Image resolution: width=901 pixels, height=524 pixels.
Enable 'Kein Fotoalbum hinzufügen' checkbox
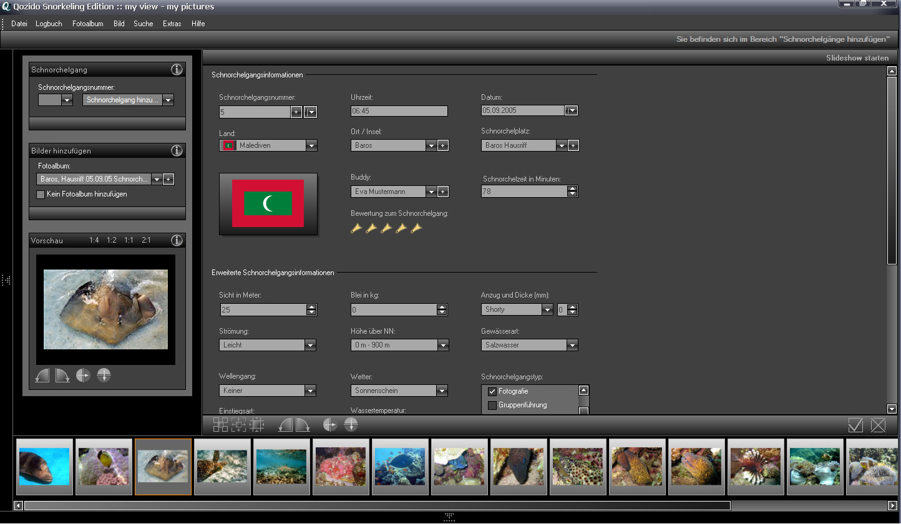point(41,195)
